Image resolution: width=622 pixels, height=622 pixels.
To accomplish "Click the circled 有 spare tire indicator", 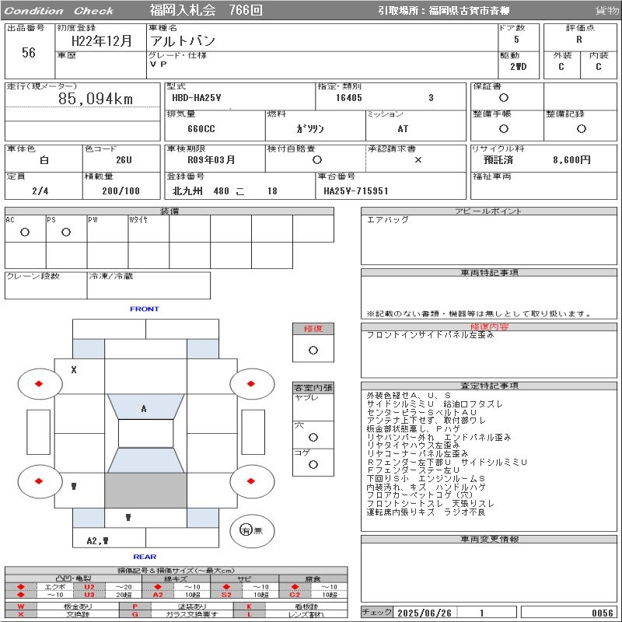I will pyautogui.click(x=246, y=530).
